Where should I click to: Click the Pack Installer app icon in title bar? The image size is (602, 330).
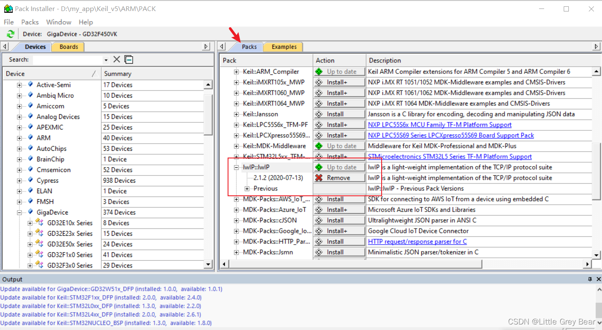coord(8,8)
